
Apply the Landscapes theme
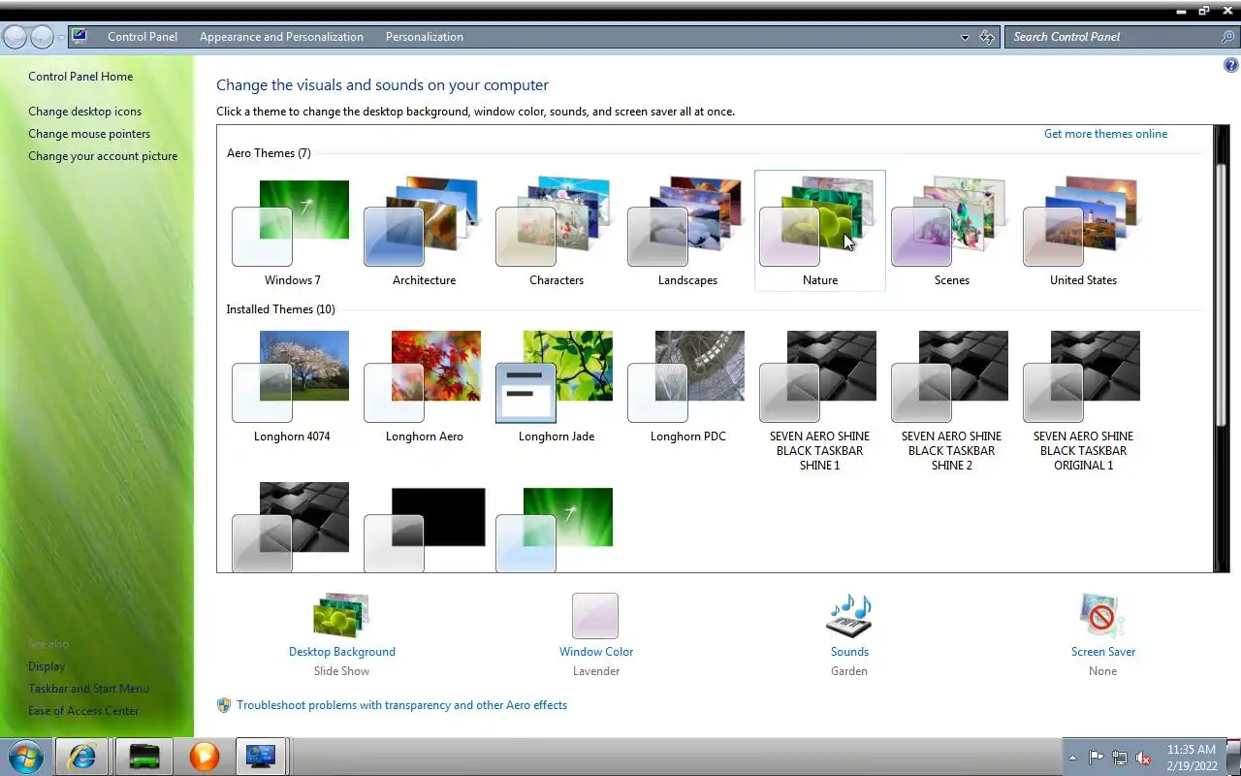click(x=687, y=231)
